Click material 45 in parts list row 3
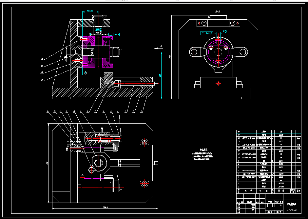 click(x=281, y=180)
